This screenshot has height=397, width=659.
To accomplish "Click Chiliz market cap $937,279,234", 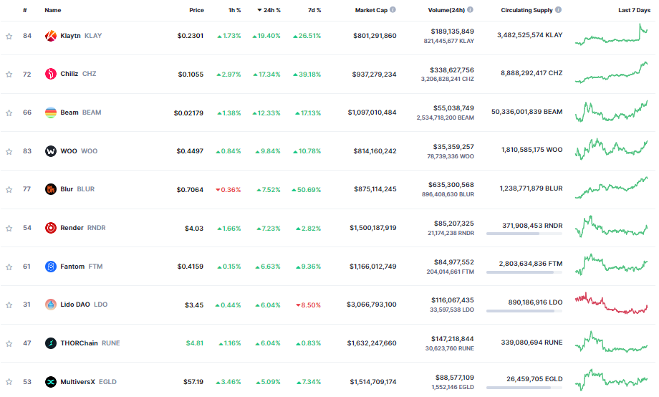I will (x=374, y=75).
